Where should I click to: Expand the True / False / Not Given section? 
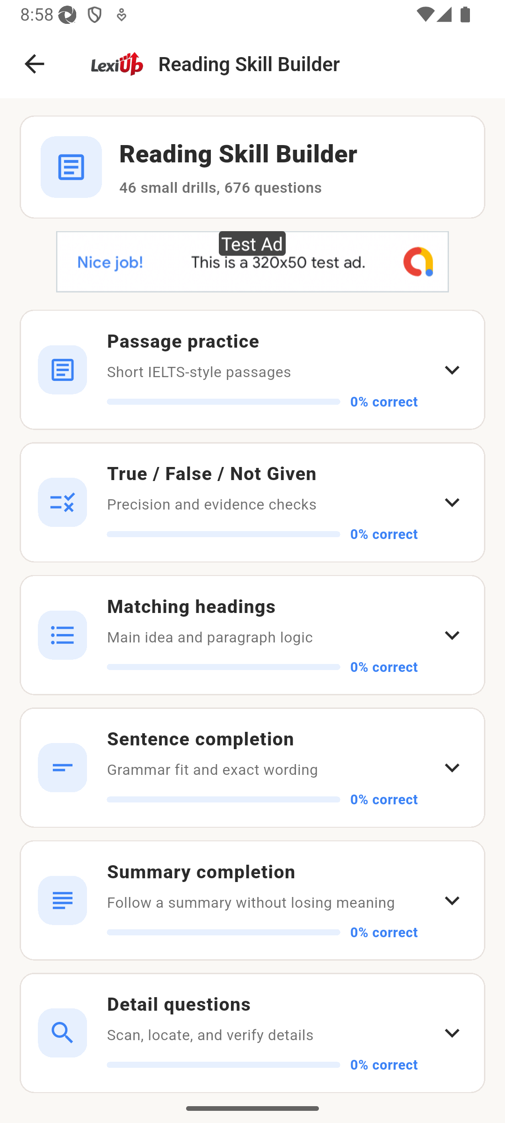click(x=452, y=502)
